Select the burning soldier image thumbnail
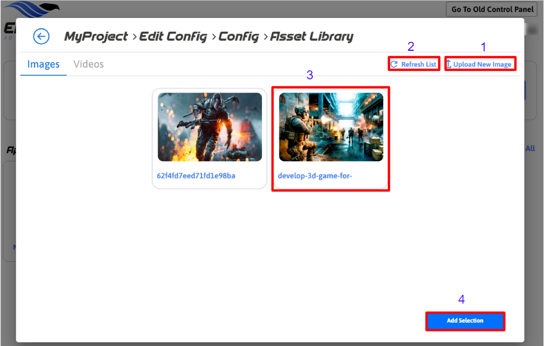The width and height of the screenshot is (544, 346). pyautogui.click(x=210, y=127)
